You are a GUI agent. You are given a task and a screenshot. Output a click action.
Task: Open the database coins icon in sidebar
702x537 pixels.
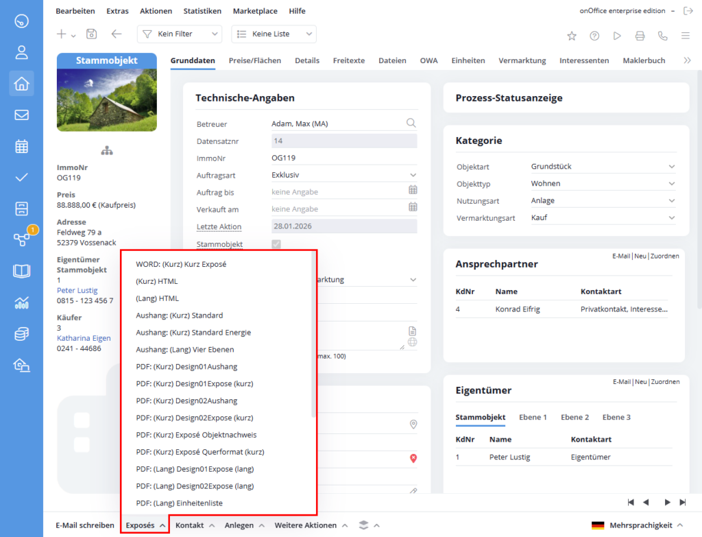coord(21,334)
